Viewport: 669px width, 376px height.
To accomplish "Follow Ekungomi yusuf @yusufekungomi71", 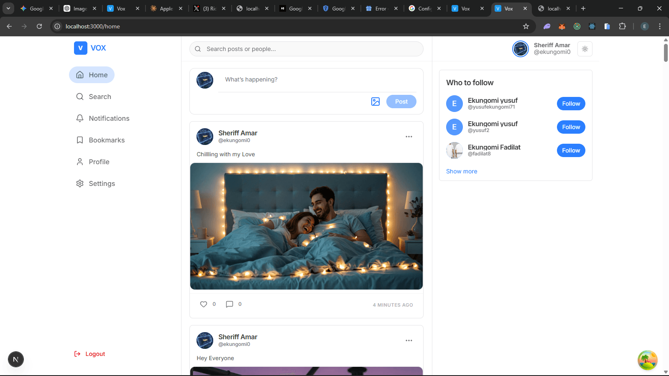I will coord(571,104).
